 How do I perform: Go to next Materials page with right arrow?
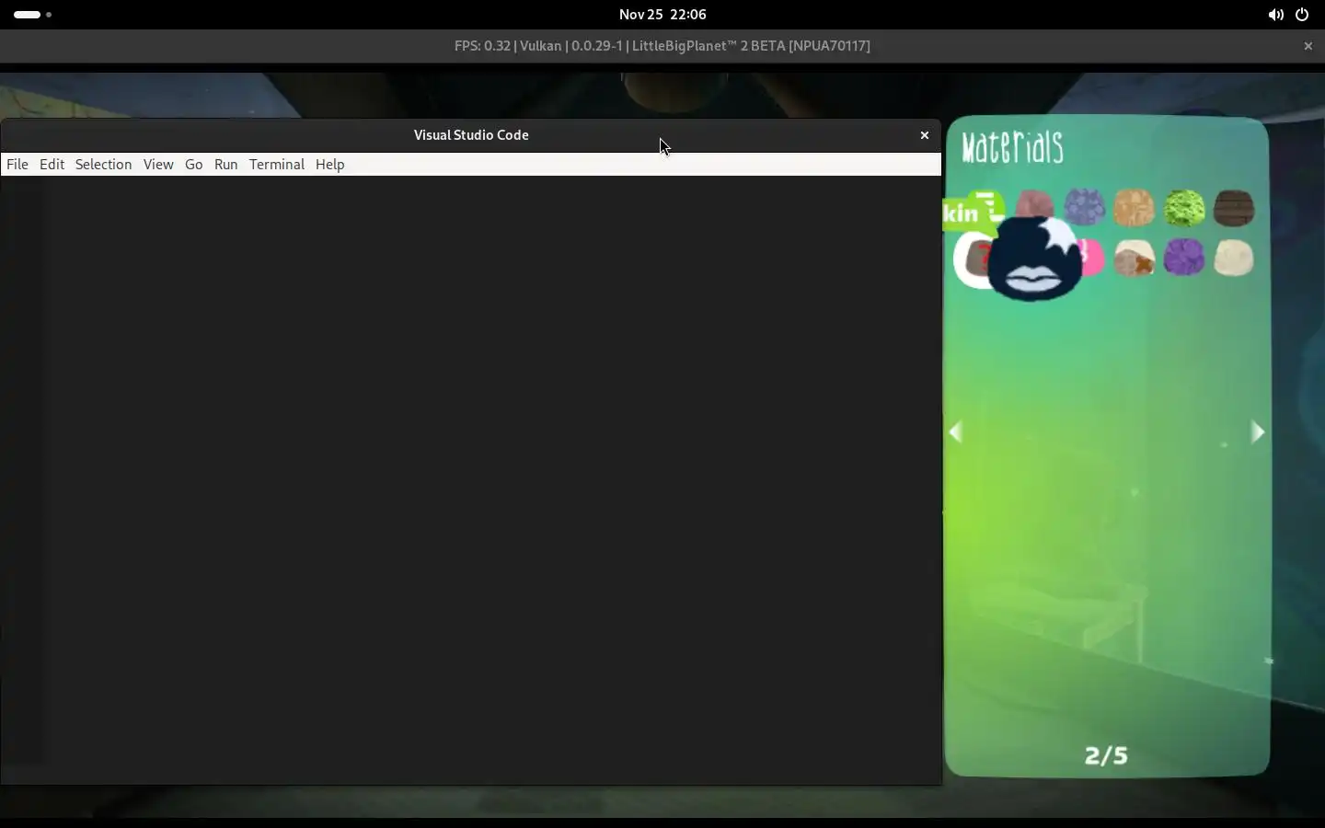(1258, 432)
